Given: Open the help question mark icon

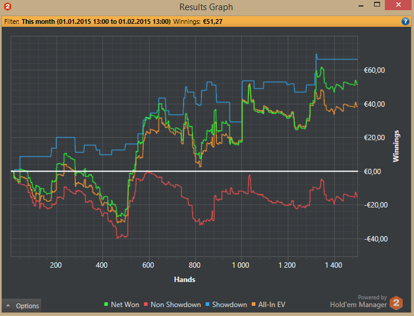Looking at the screenshot, I should 405,21.
